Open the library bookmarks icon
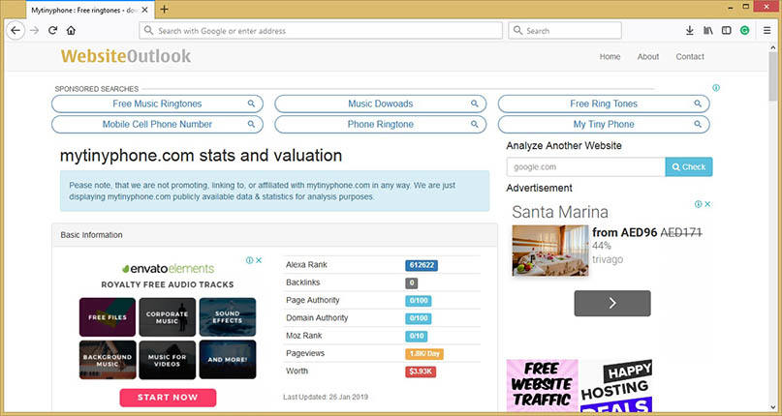782x416 pixels. pos(708,30)
